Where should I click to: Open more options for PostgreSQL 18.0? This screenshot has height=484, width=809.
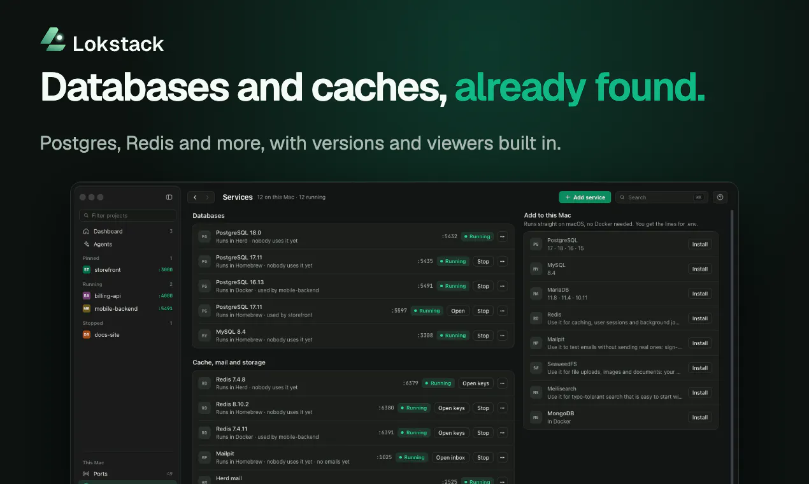(502, 236)
